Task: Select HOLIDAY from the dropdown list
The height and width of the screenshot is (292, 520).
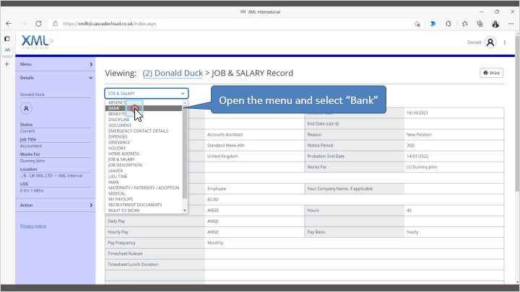Action: 144,148
